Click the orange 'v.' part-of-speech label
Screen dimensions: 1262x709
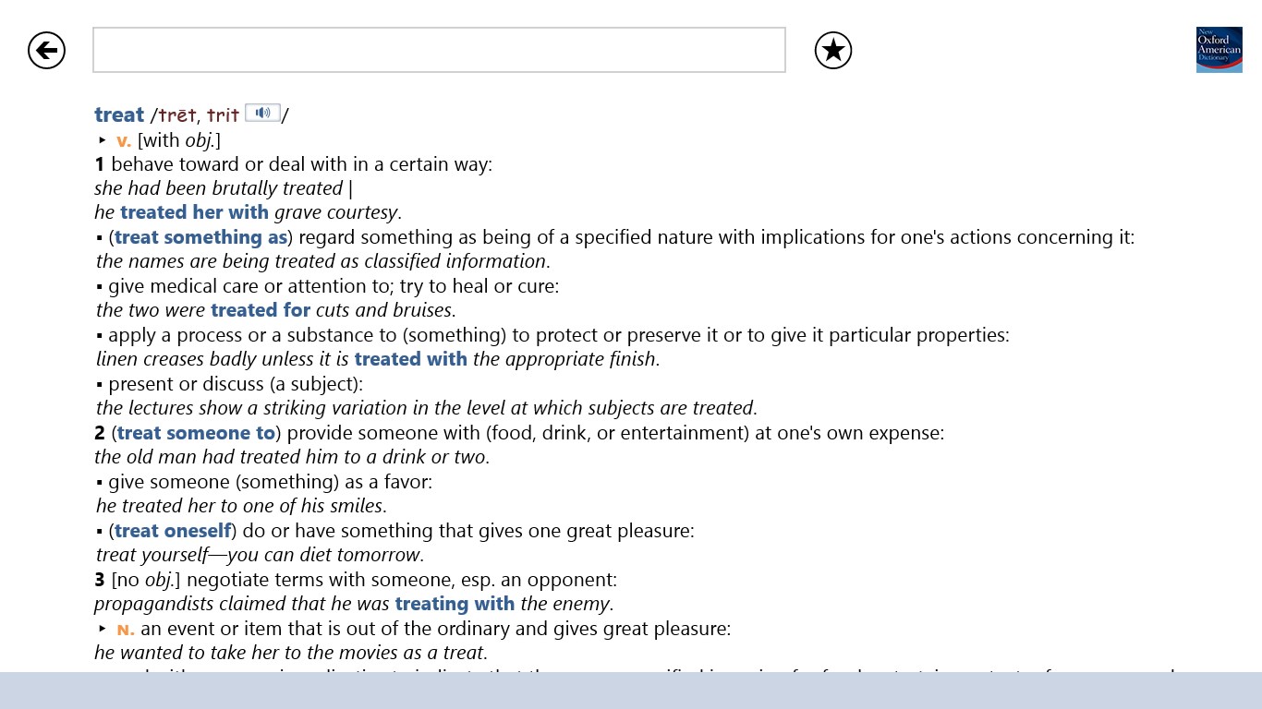[x=124, y=141]
